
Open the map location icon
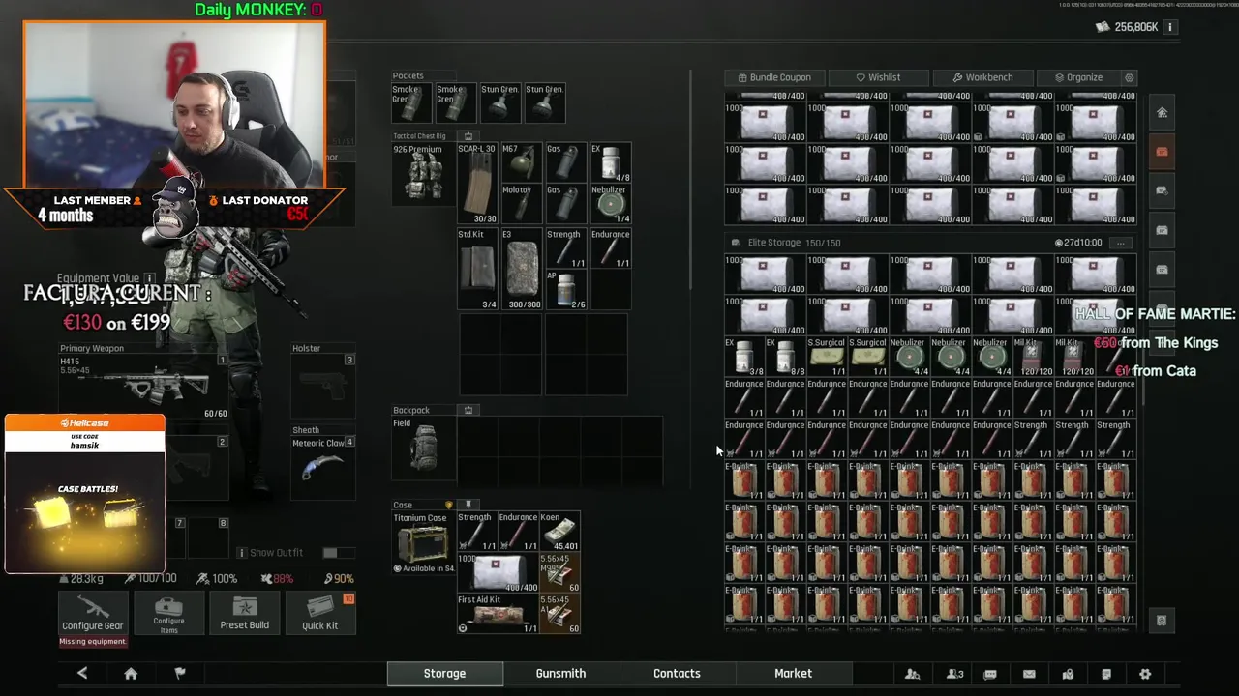tap(1068, 674)
